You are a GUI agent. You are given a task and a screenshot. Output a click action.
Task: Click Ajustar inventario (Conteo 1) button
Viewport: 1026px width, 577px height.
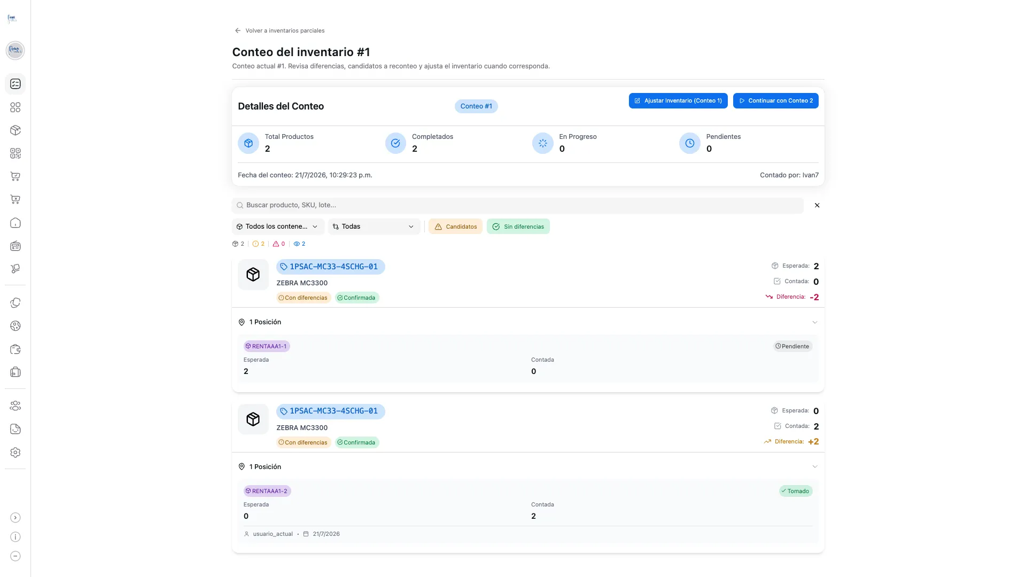point(678,100)
